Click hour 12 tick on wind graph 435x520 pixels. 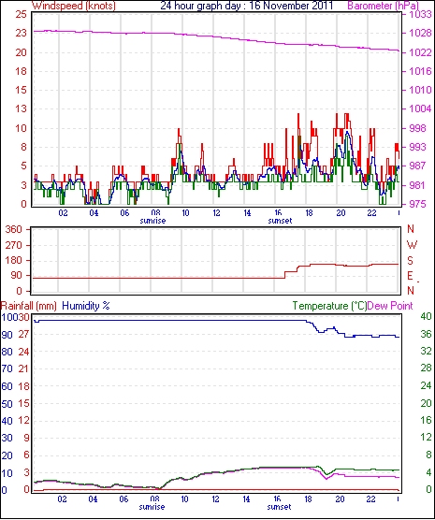[216, 213]
